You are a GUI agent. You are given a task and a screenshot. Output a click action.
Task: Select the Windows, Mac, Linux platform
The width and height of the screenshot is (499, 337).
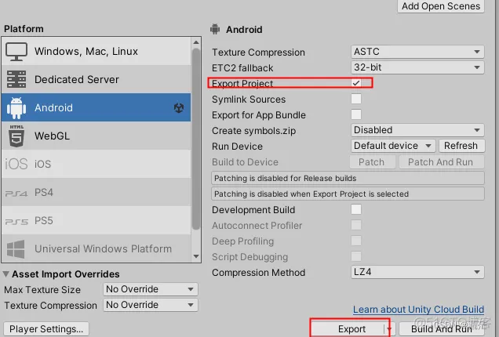pyautogui.click(x=96, y=52)
